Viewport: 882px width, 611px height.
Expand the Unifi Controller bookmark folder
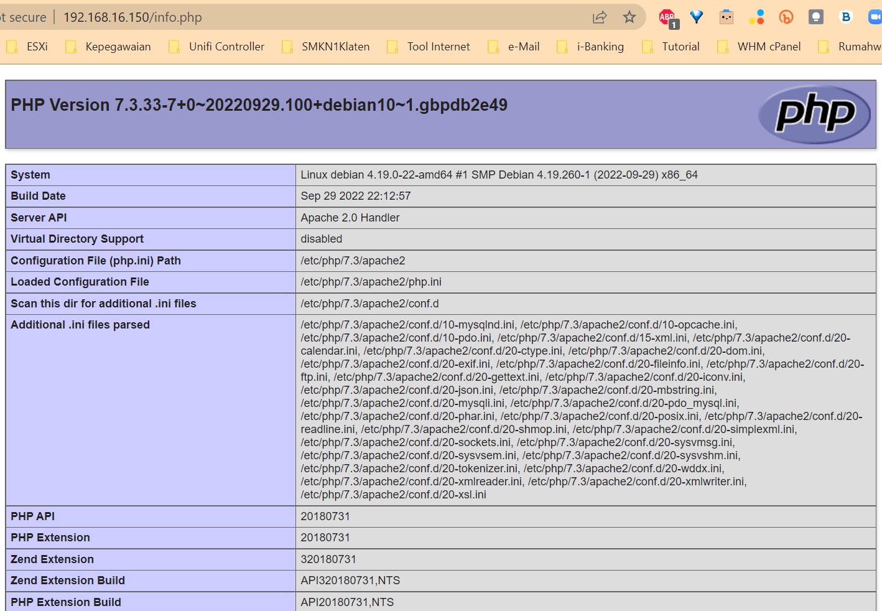(x=217, y=47)
